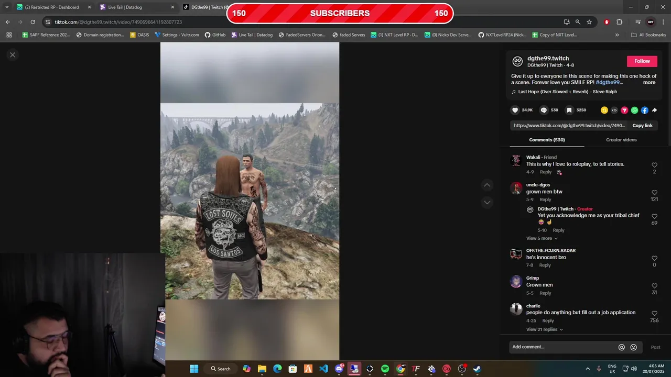Go to the next video arrow

tap(487, 202)
